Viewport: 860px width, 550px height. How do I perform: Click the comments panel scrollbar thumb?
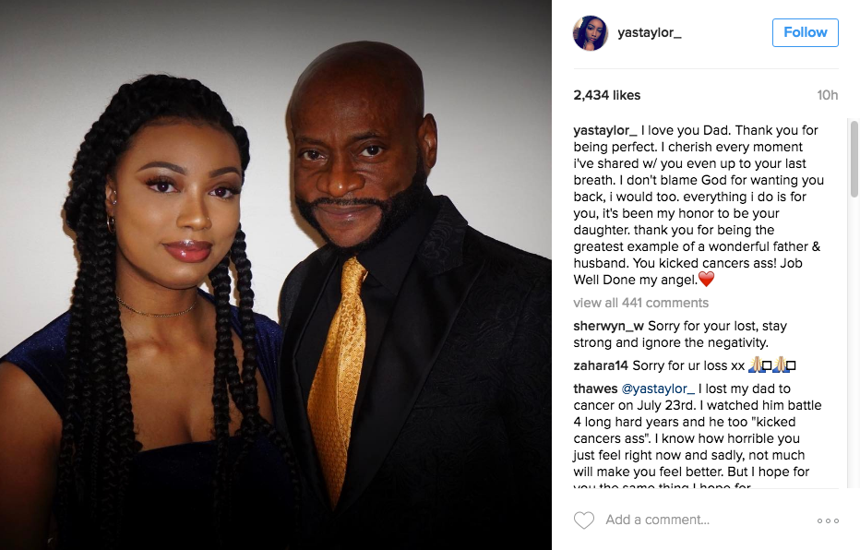click(x=854, y=159)
